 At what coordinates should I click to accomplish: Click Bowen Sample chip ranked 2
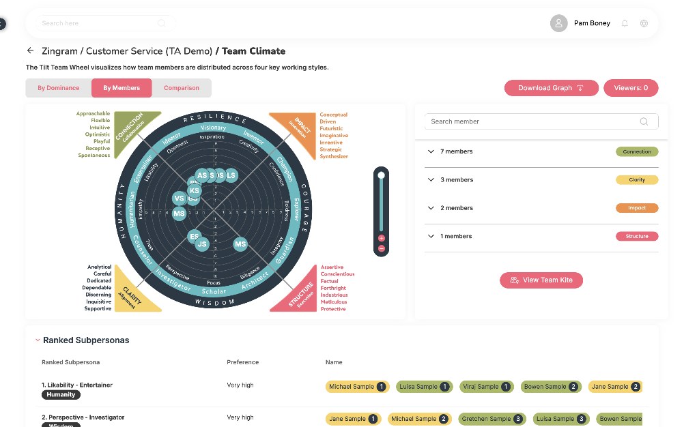pos(551,387)
